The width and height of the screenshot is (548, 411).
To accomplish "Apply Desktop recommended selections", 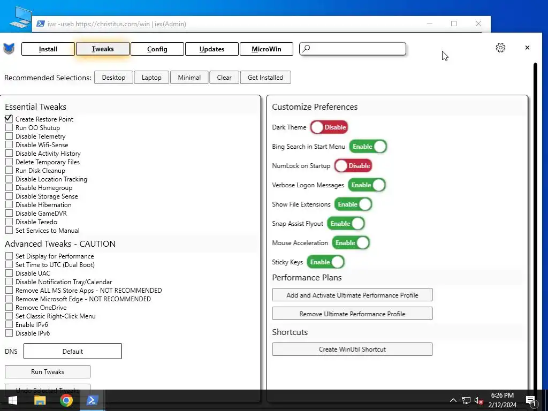I will [x=113, y=77].
